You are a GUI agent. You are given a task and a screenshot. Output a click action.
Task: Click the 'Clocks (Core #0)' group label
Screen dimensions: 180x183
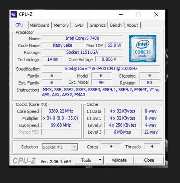(31, 104)
